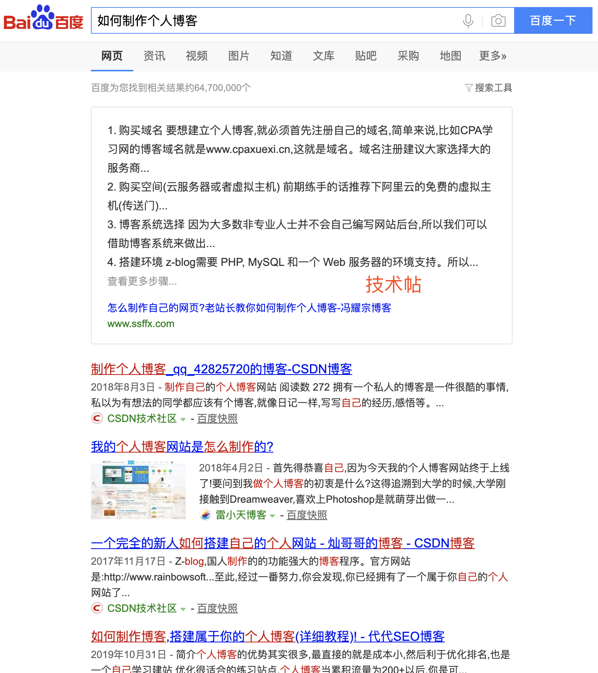Open 搜索工具 search tools
This screenshot has width=598, height=673.
(493, 88)
